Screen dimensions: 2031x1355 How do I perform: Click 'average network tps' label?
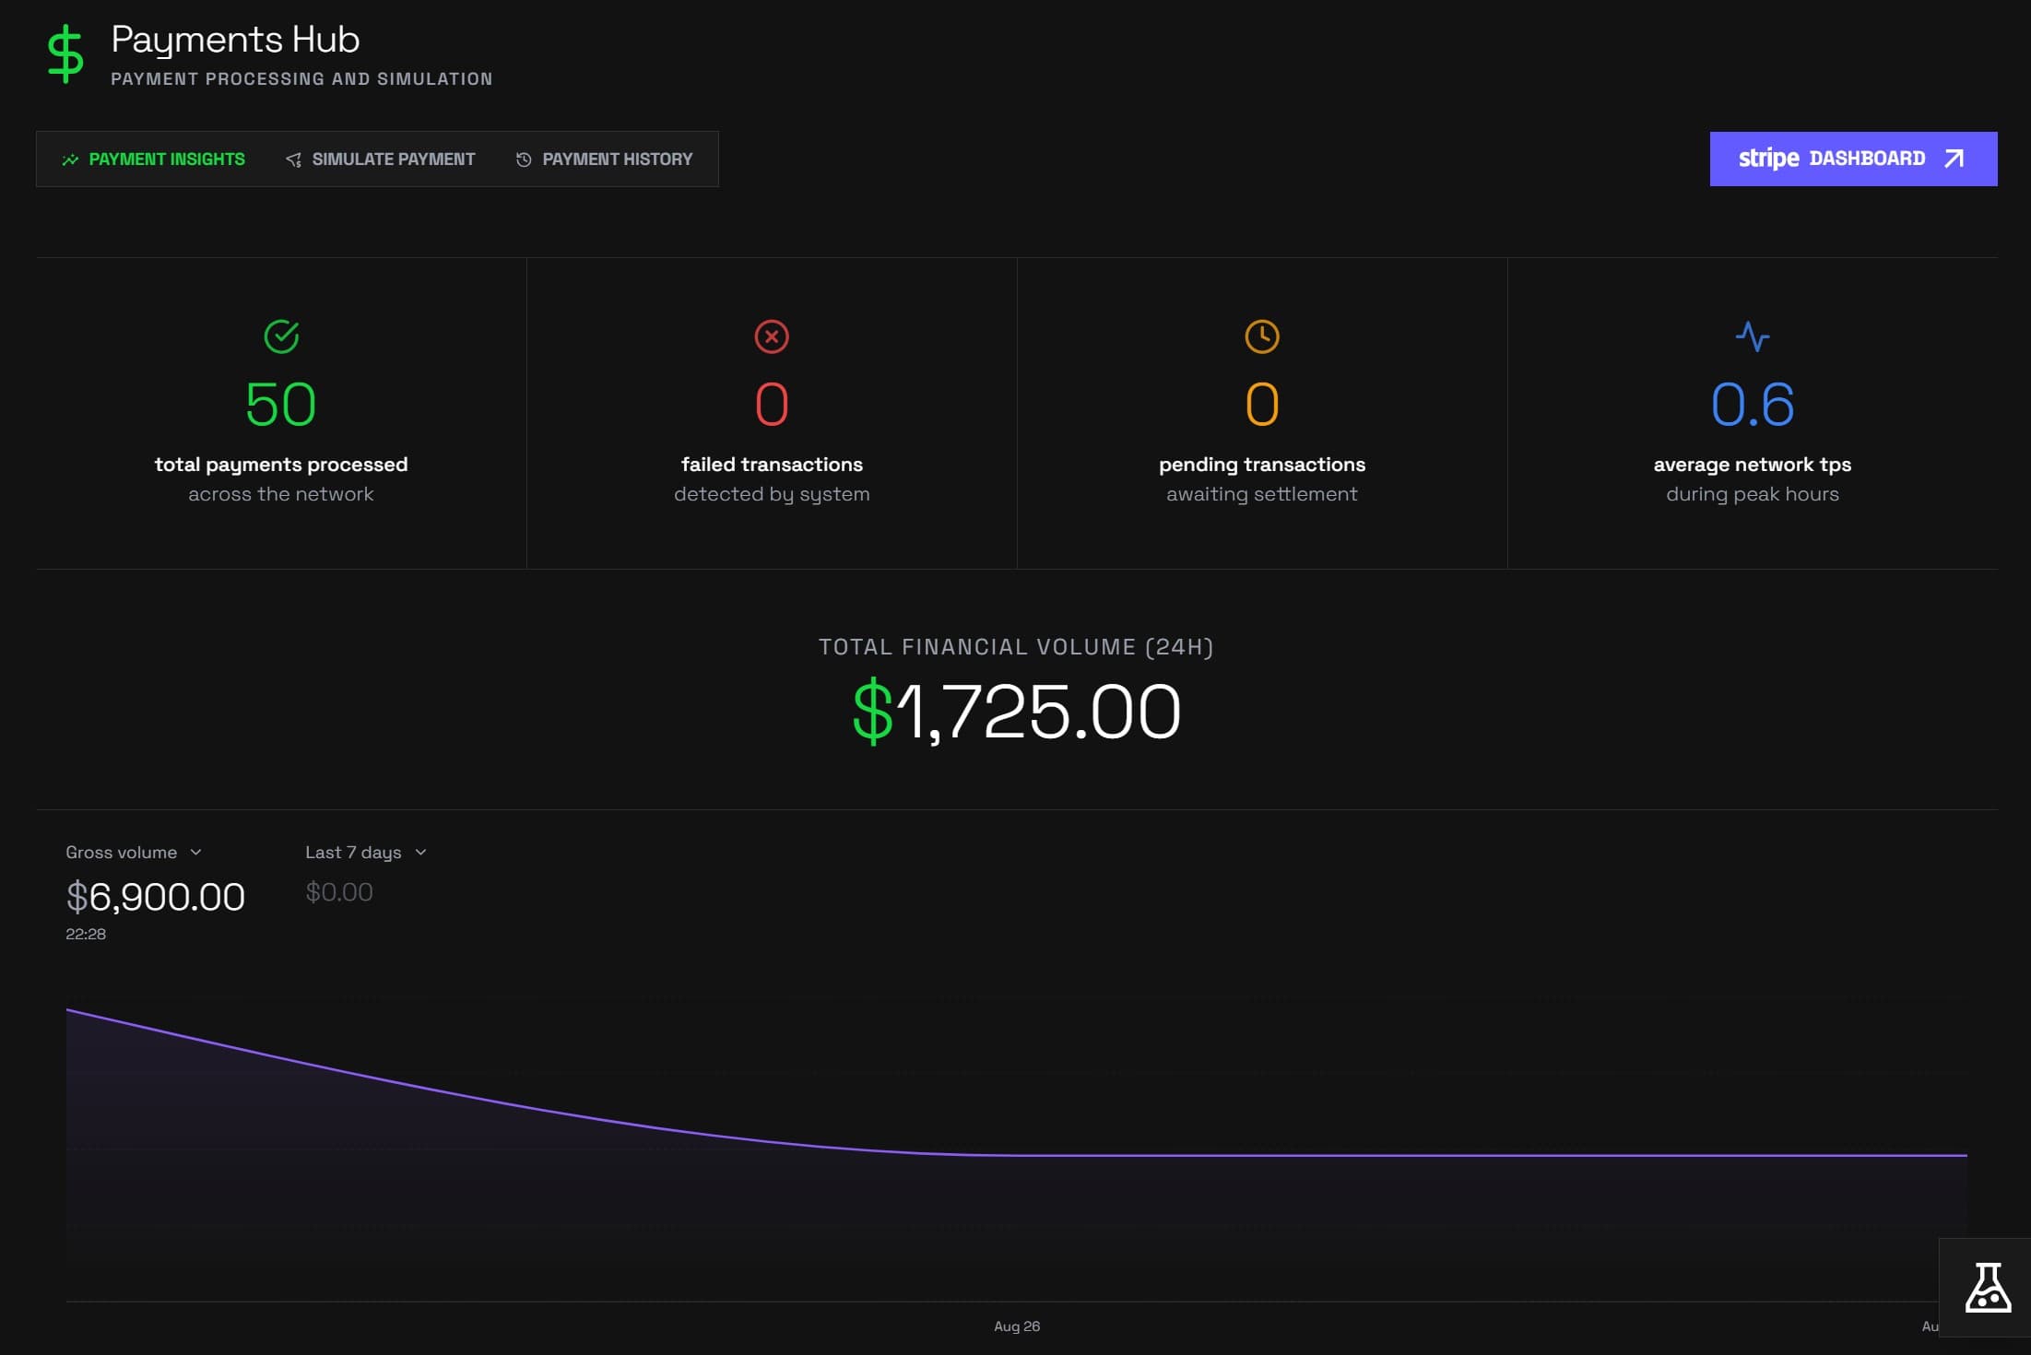click(1753, 465)
